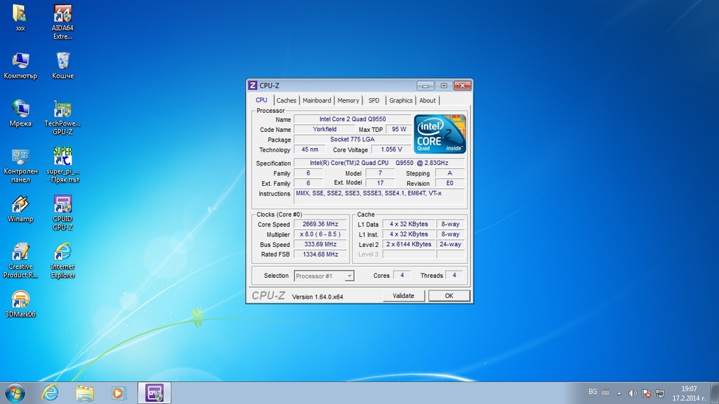
Task: Click the Core Voltage value 1.056 V
Action: (x=391, y=149)
